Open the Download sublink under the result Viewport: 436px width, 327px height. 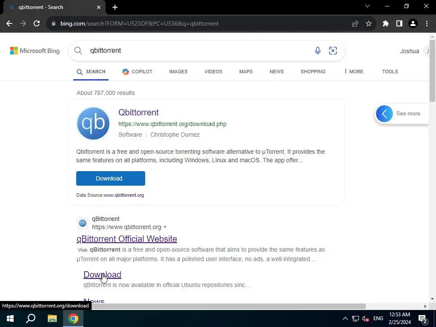(x=102, y=275)
